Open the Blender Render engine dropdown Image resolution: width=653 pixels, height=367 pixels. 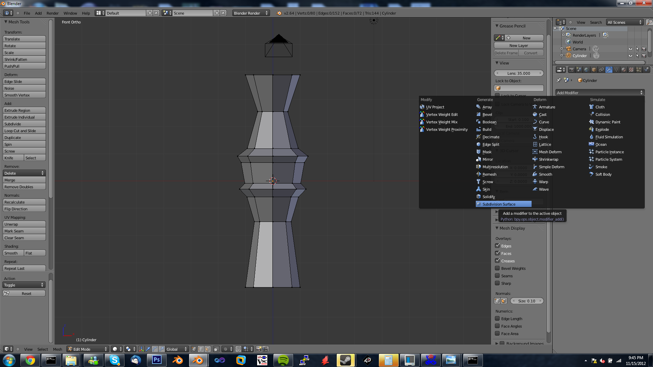[x=251, y=13]
